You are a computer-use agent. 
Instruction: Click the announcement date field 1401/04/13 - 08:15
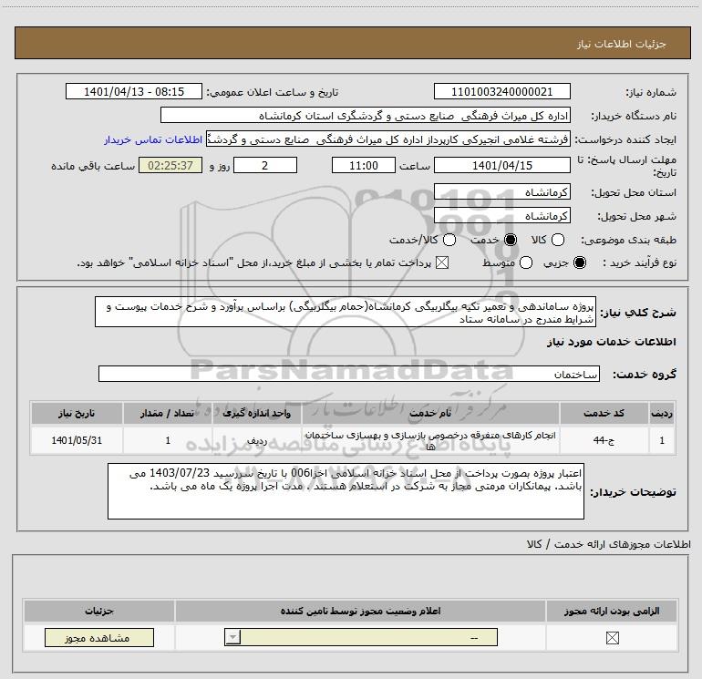134,91
